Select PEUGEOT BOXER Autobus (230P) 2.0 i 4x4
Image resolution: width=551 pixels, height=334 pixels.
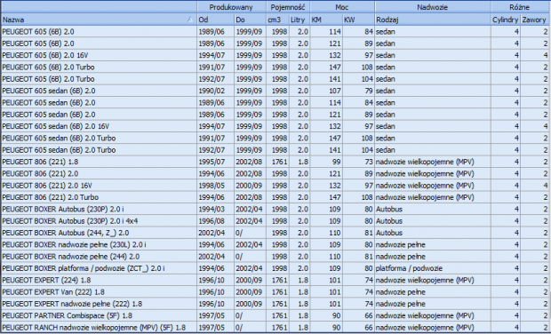[275, 221]
